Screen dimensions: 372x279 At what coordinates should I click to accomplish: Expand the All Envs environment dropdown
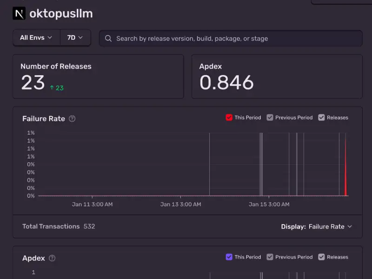(x=36, y=38)
